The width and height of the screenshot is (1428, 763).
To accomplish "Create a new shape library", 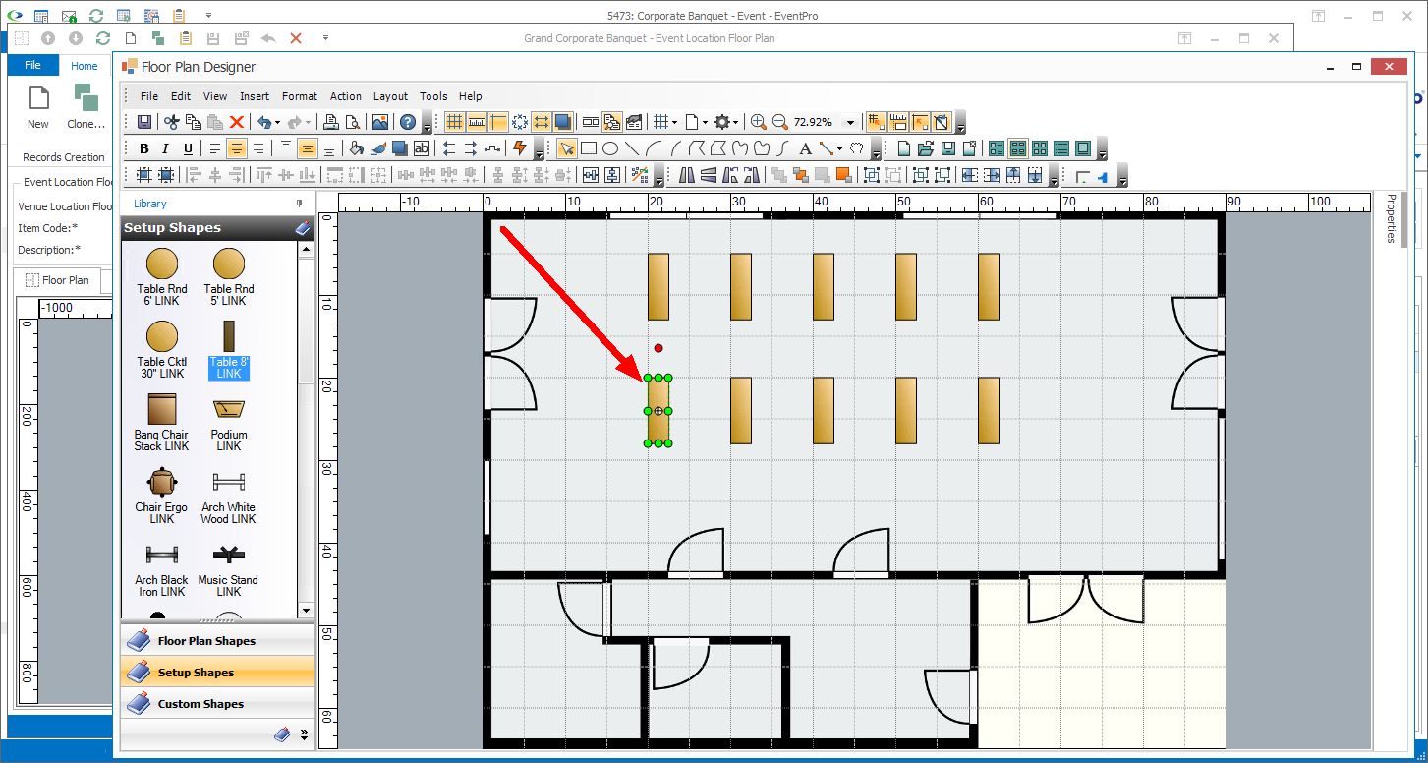I will coord(904,148).
